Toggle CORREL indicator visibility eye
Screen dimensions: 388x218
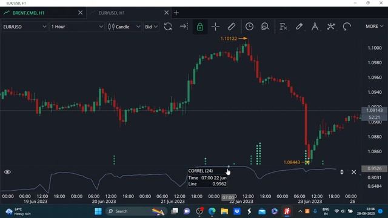pyautogui.click(x=7, y=172)
